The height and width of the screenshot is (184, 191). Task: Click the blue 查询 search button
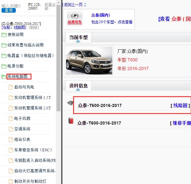(9, 10)
